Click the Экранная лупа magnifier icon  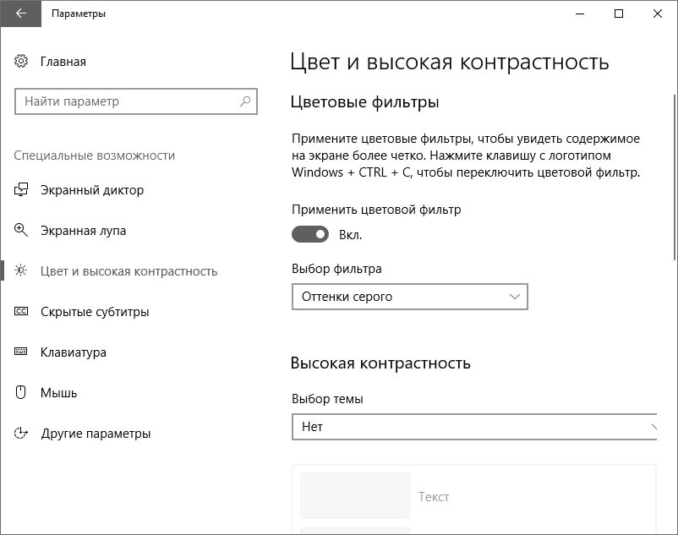21,231
